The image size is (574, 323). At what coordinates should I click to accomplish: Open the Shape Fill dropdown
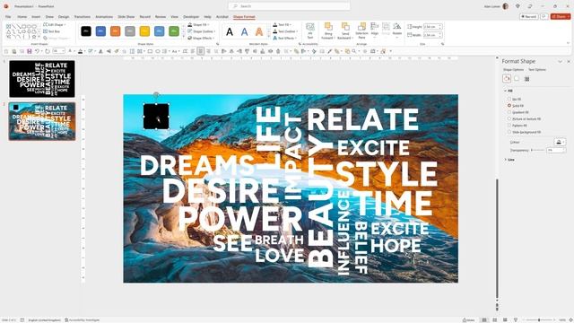coord(198,24)
